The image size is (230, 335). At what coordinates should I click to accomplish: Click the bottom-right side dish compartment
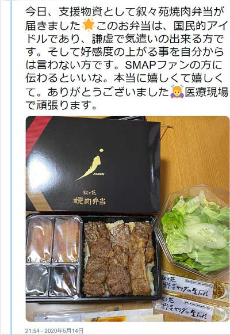point(63,280)
